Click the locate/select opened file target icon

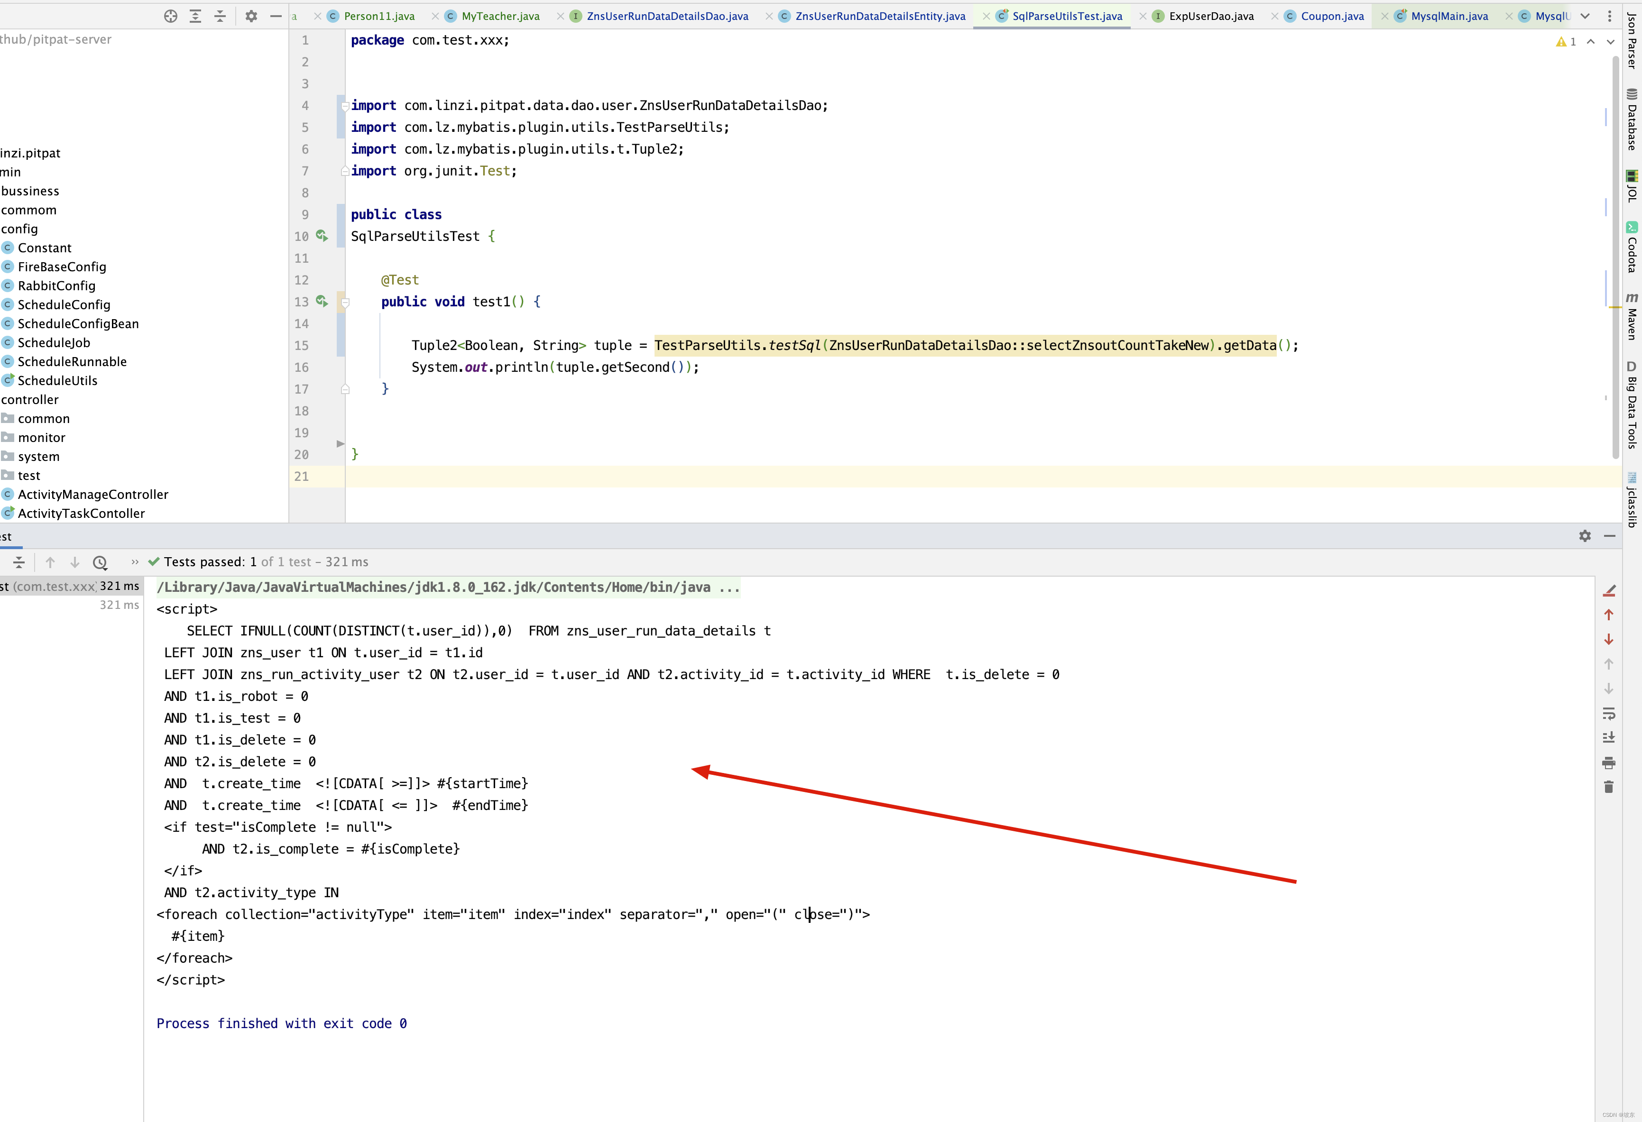[x=170, y=16]
